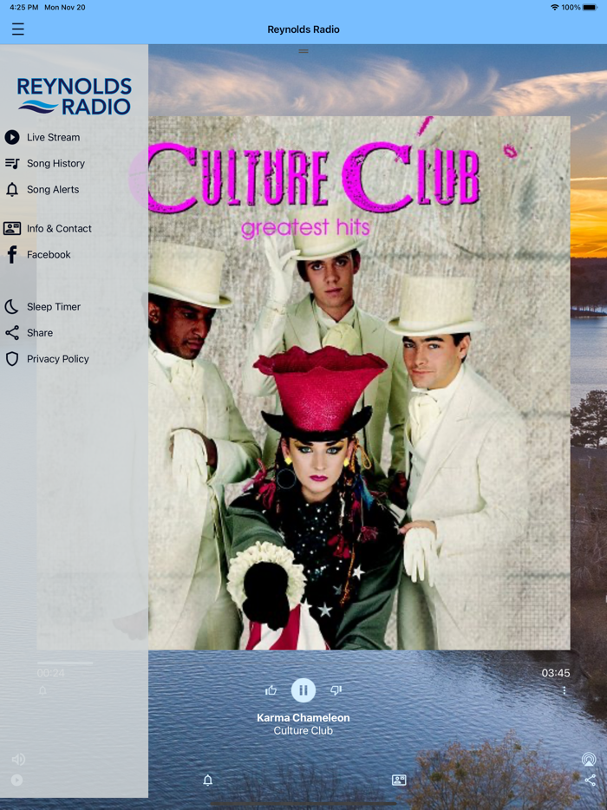Close the side menu with the hamburger icon
Screen dimensions: 607x810
click(x=18, y=29)
